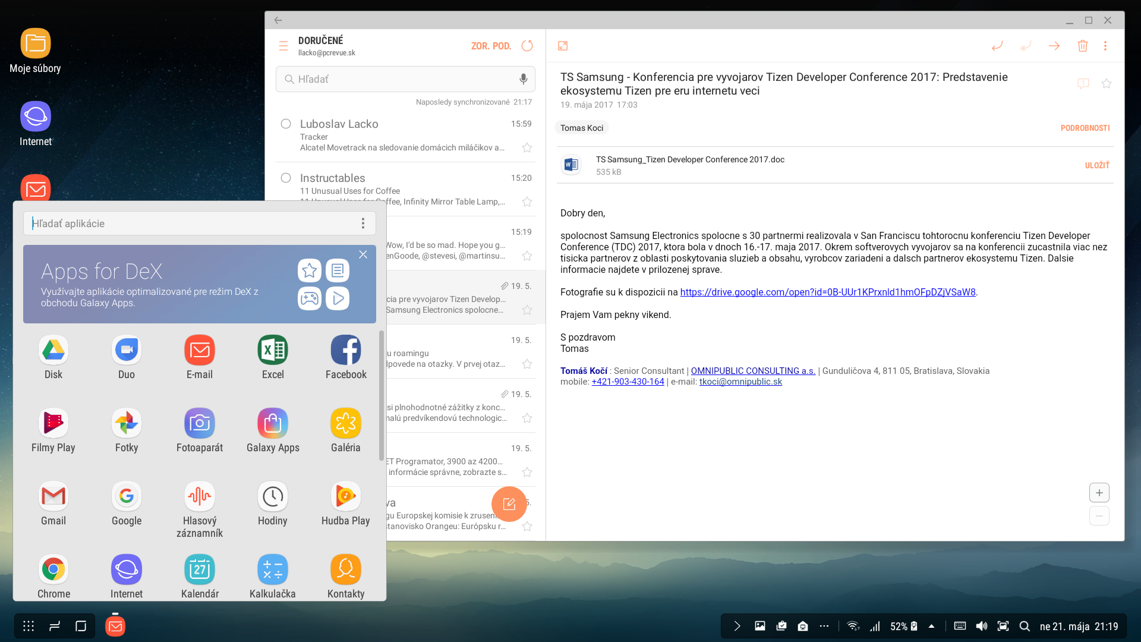The image size is (1141, 642).
Task: Open the Internet browser desktop shortcut
Action: pos(36,124)
